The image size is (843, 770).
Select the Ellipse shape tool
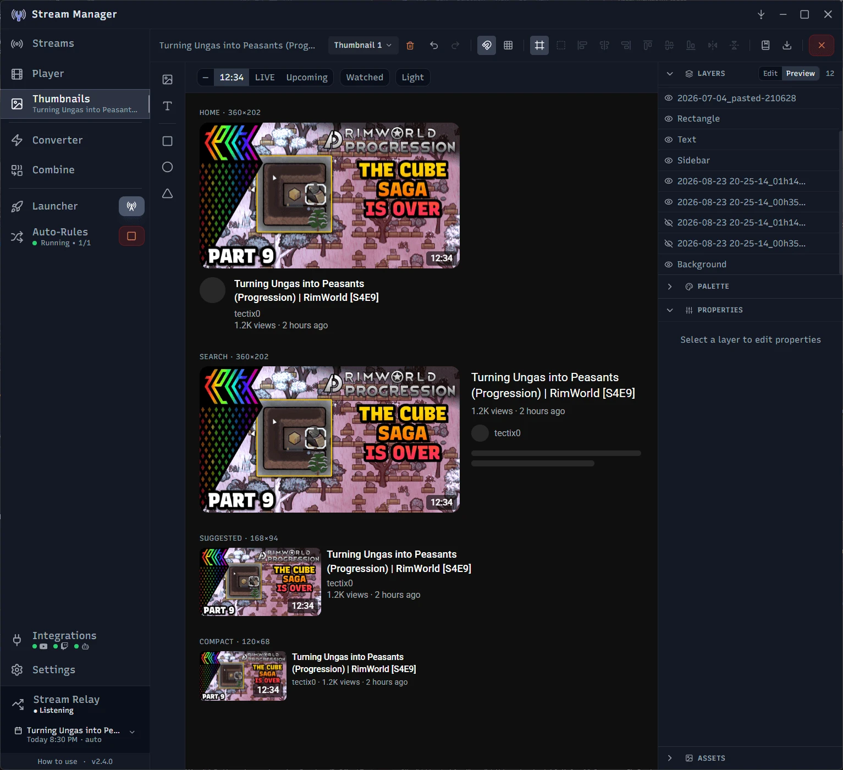(168, 167)
